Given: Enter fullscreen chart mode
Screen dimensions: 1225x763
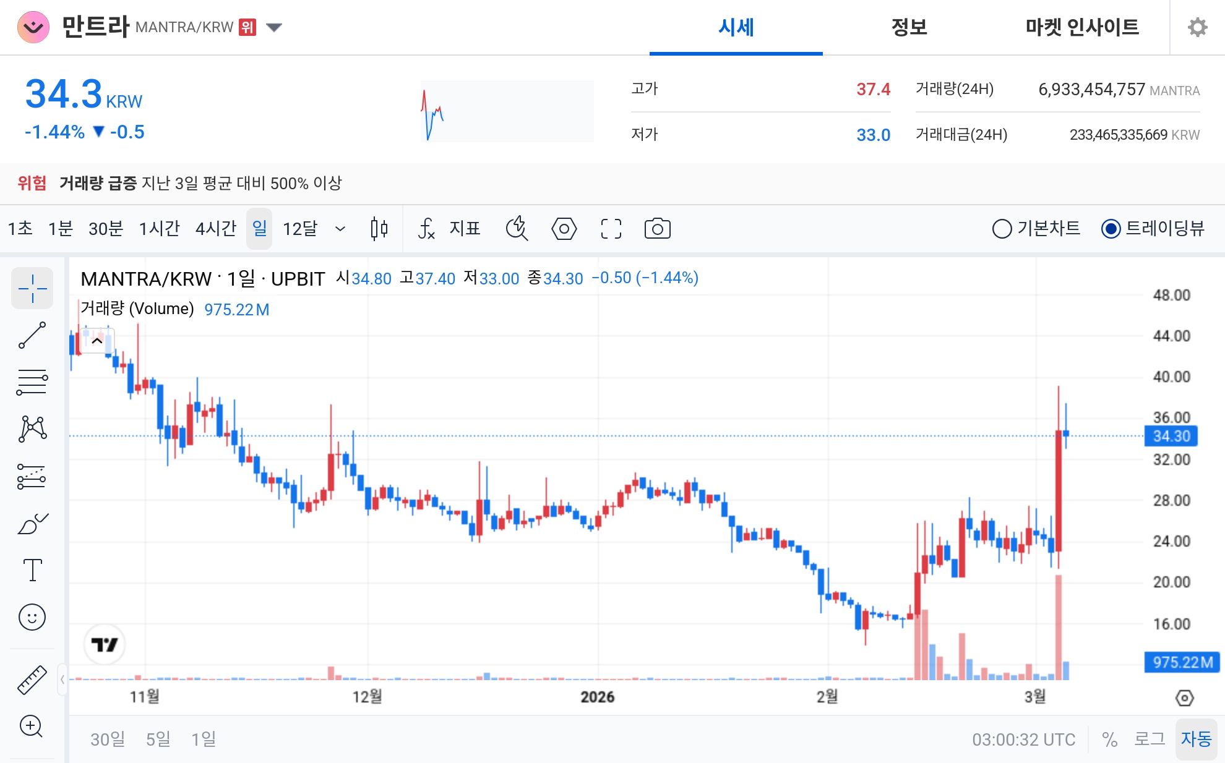Looking at the screenshot, I should coord(611,228).
